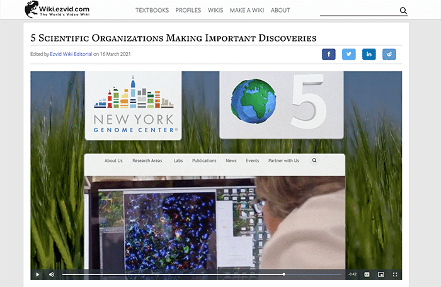Share the article on Twitter
Image resolution: width=441 pixels, height=287 pixels.
point(349,54)
